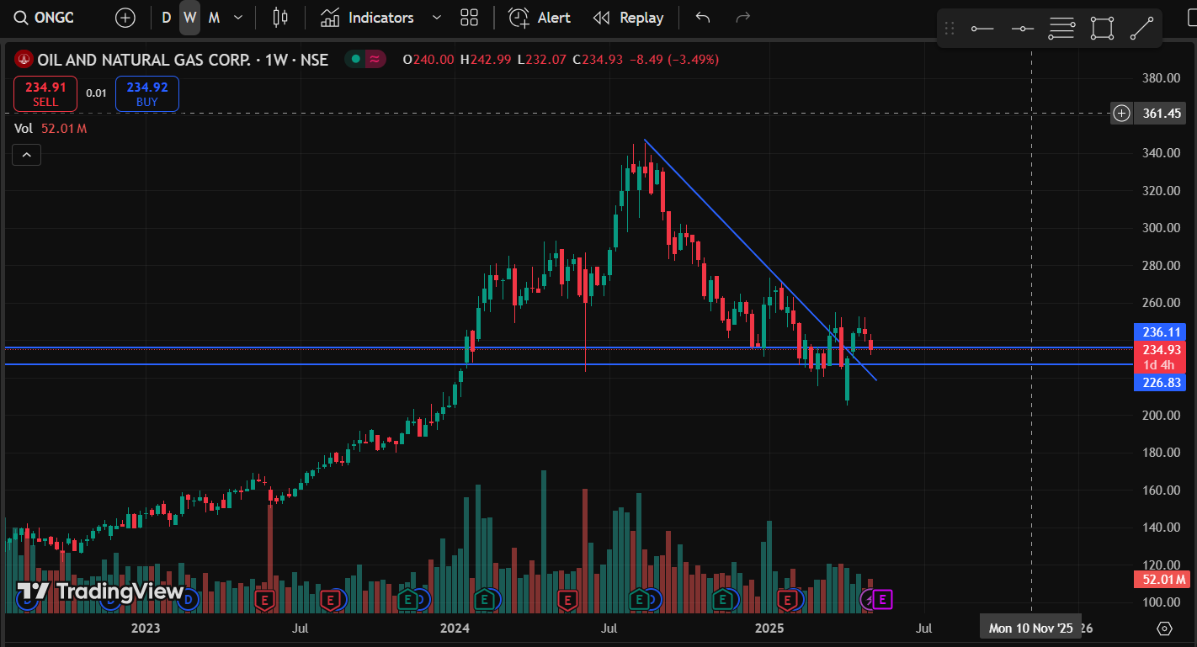Click the Mon 10 Nov '25 date label

[x=1030, y=628]
